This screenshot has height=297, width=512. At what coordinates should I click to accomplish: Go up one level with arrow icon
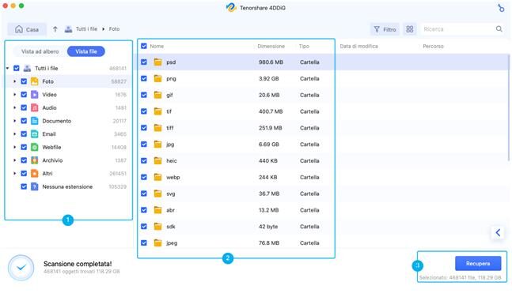[x=55, y=29]
